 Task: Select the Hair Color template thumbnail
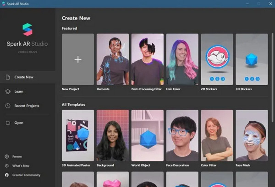click(x=182, y=59)
